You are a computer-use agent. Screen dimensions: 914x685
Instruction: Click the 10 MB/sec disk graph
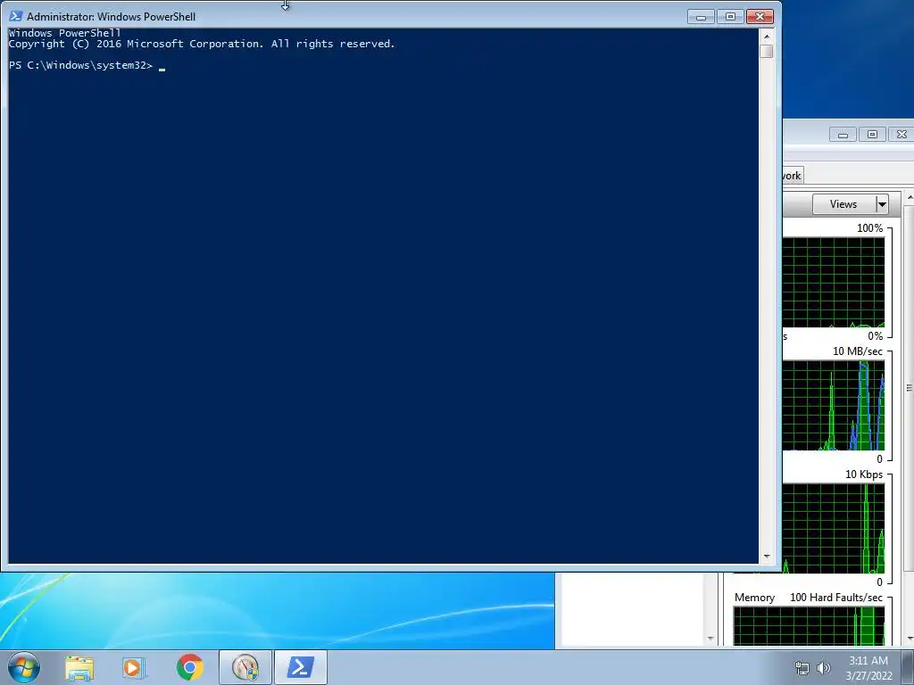(x=834, y=406)
